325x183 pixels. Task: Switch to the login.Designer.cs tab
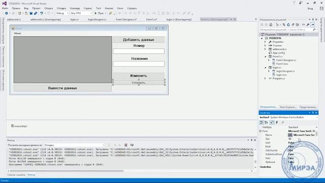pos(97,19)
